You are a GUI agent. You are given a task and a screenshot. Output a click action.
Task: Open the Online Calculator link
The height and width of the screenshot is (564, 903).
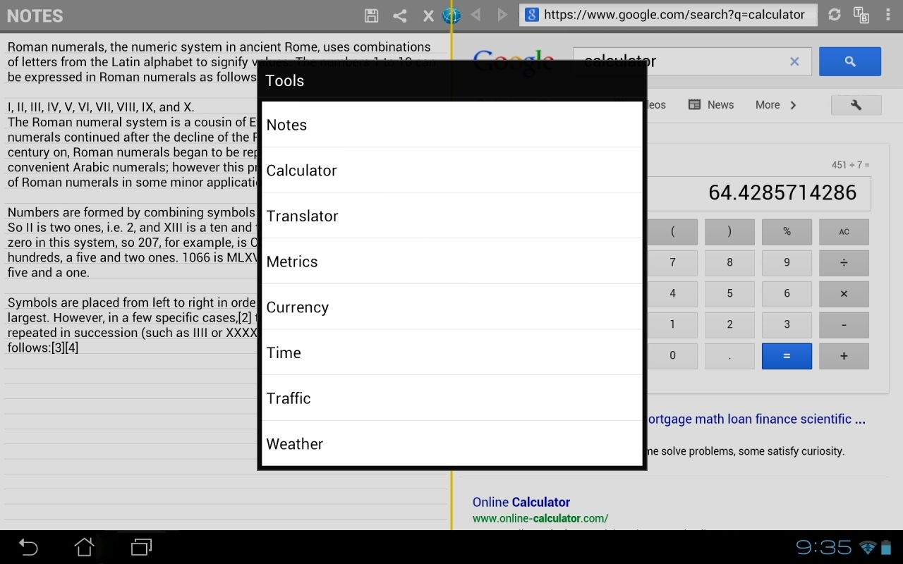click(521, 501)
